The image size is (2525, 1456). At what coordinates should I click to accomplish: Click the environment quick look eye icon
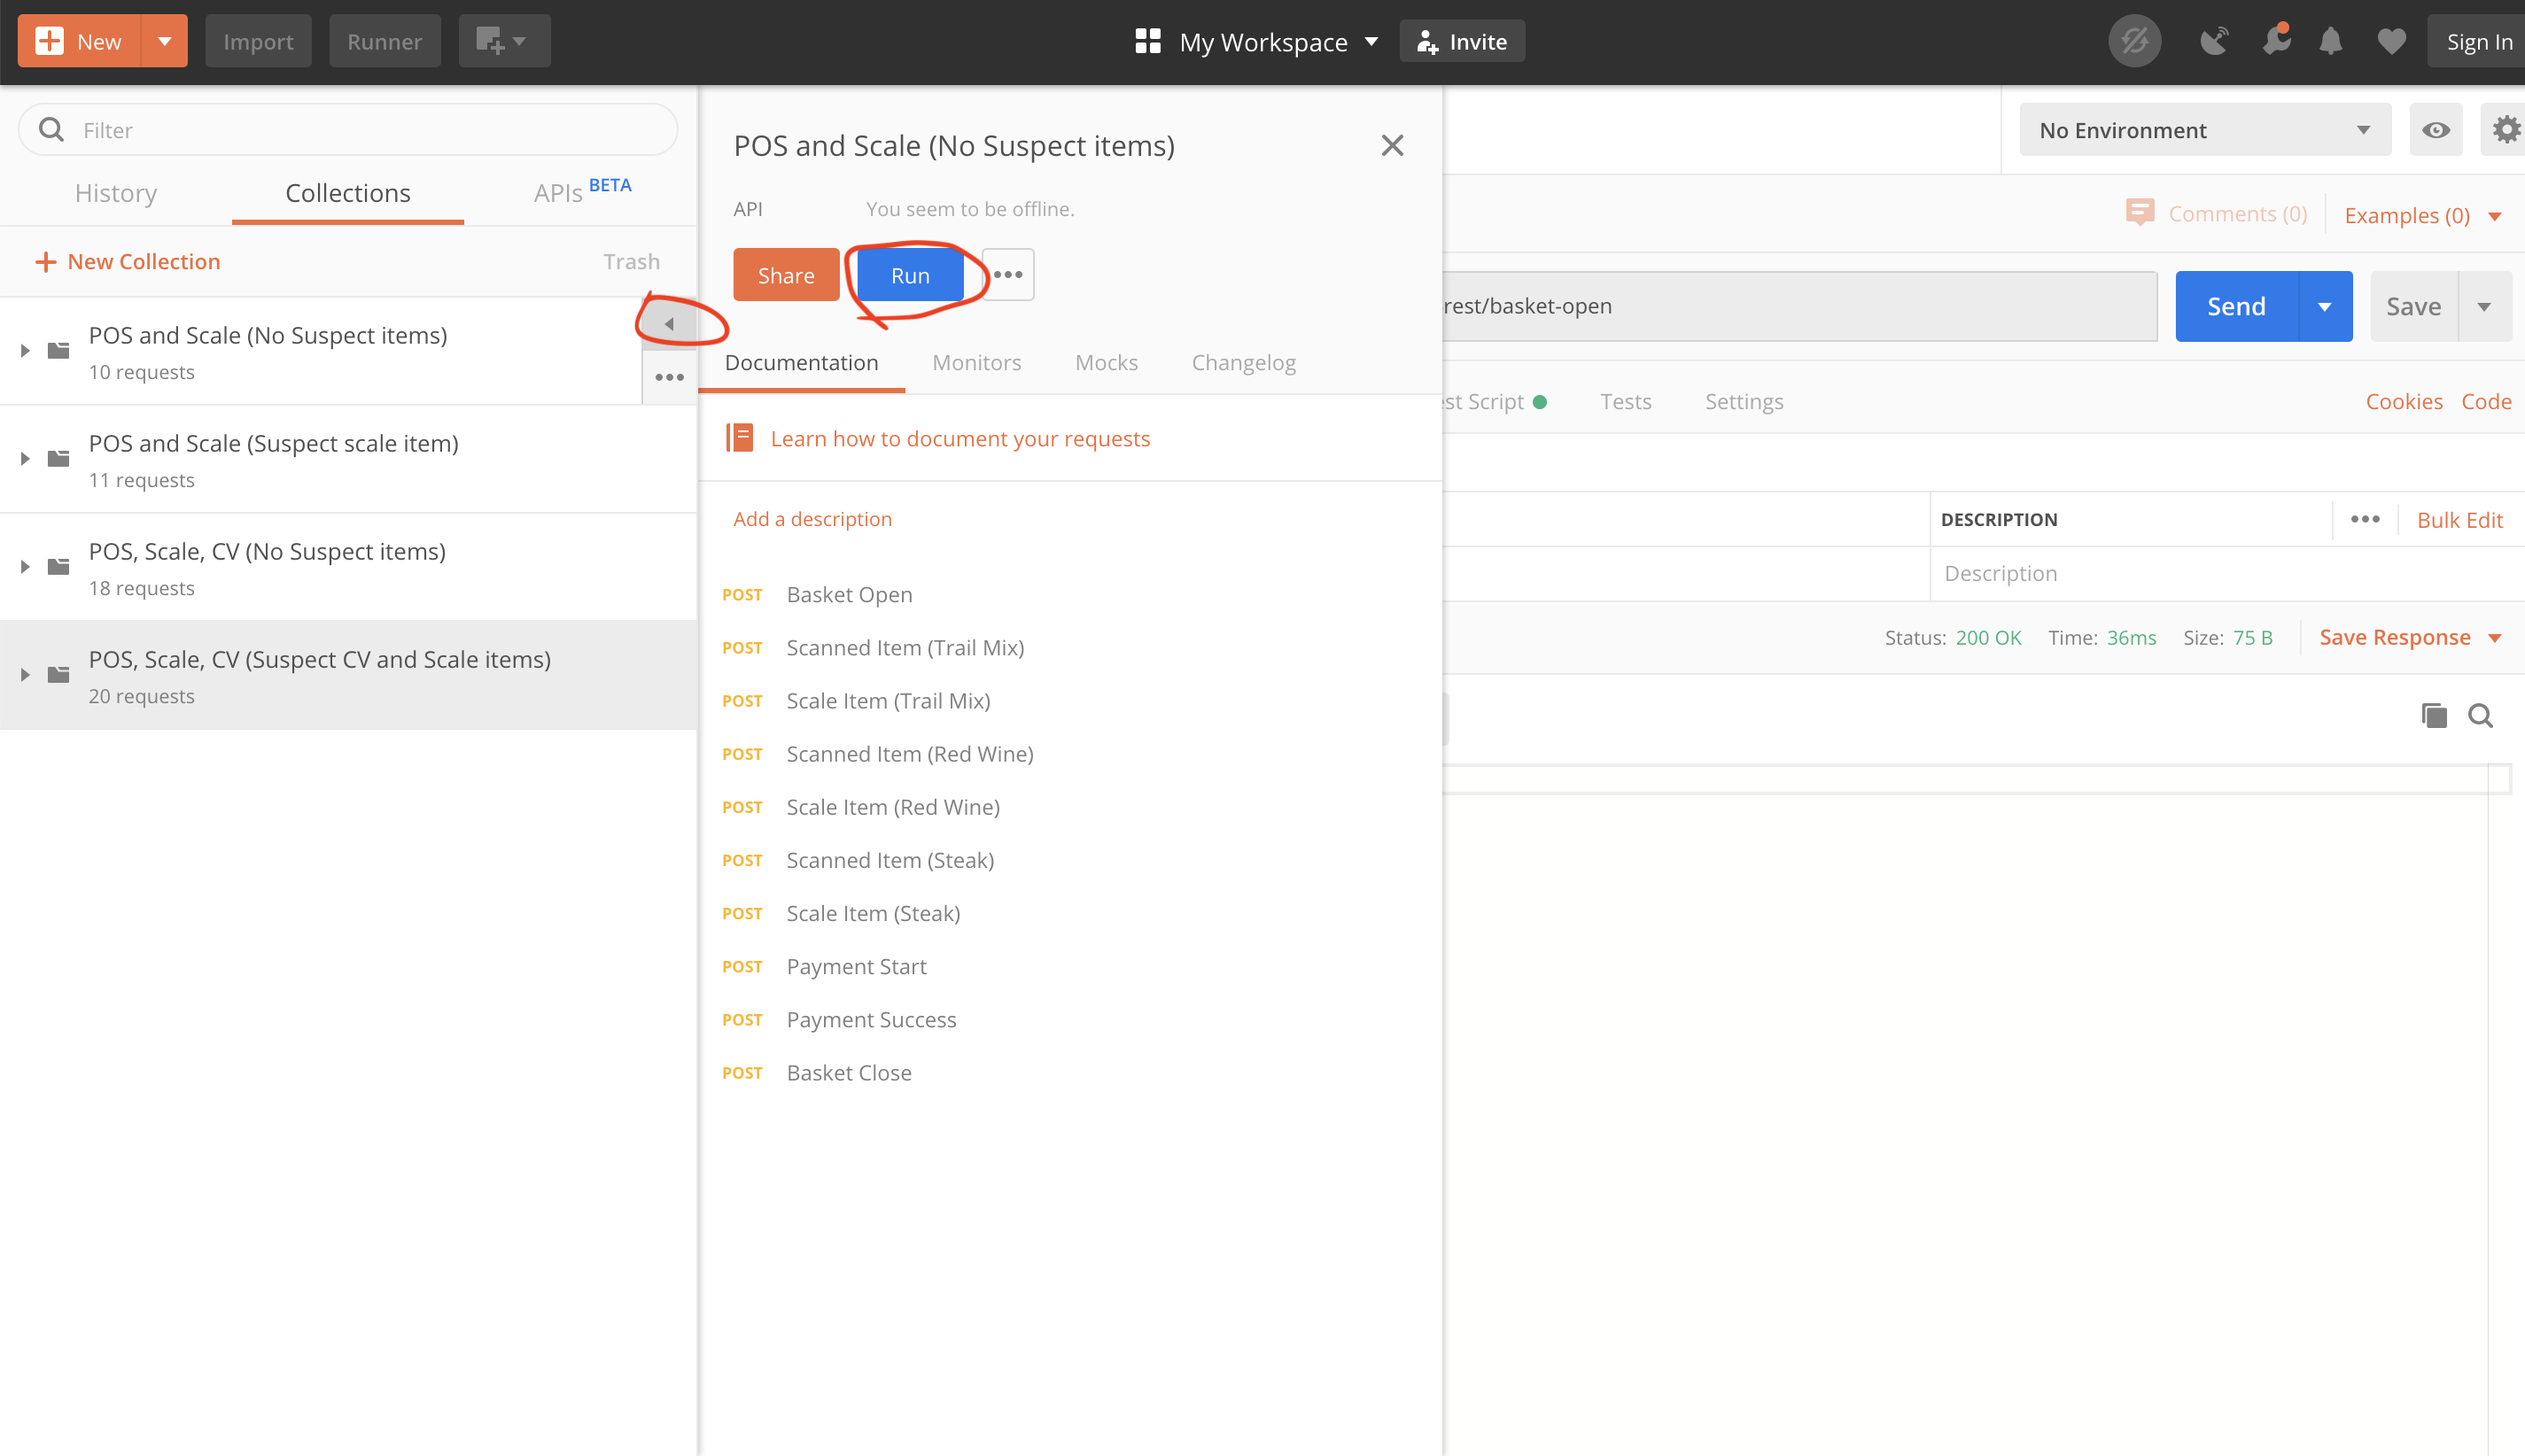(2436, 129)
